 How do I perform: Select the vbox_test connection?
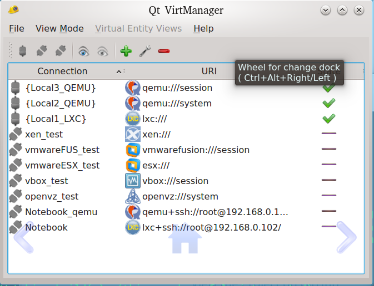[x=47, y=181]
